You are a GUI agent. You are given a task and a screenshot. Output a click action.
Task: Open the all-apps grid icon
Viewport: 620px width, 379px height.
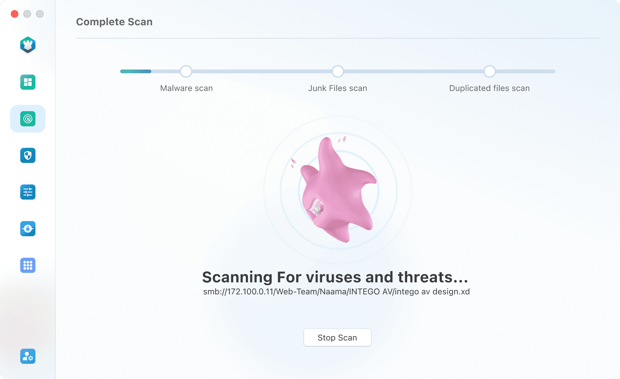28,265
